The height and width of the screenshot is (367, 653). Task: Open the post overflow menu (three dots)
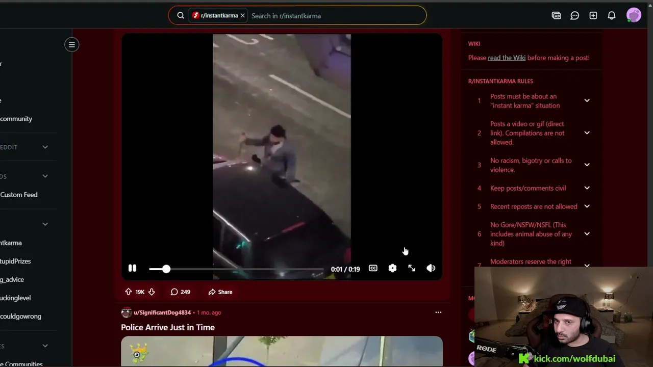click(438, 312)
